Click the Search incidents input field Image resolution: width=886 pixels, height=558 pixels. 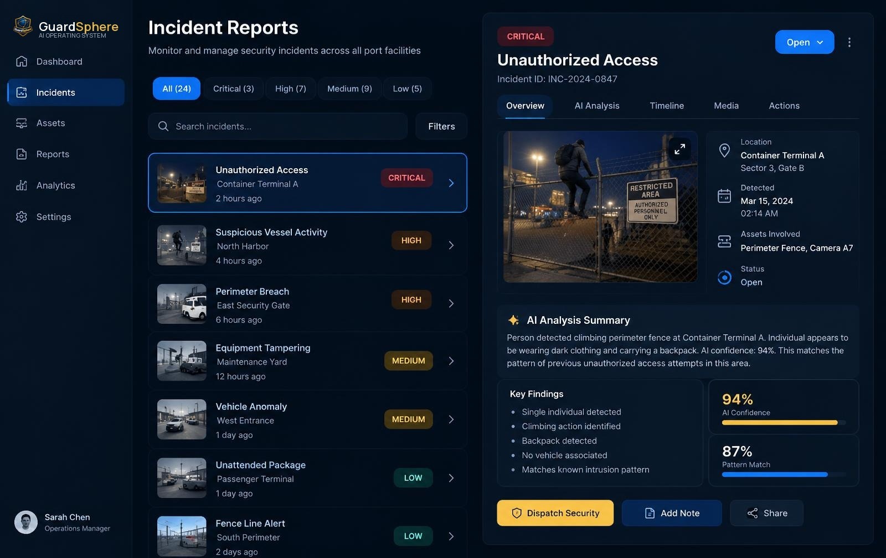[x=277, y=126]
